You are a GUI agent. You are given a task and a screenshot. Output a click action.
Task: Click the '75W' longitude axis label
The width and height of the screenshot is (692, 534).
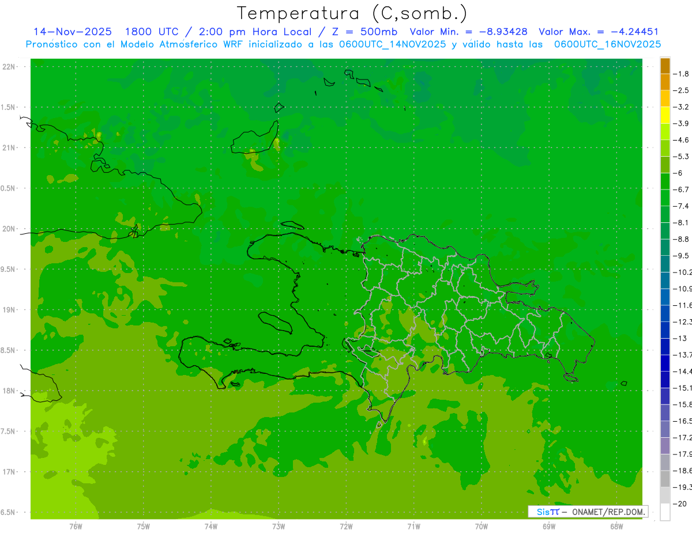click(144, 527)
